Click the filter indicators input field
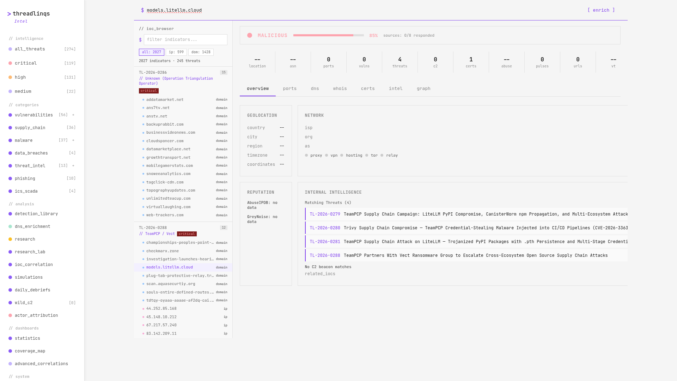This screenshot has height=381, width=677. click(186, 40)
